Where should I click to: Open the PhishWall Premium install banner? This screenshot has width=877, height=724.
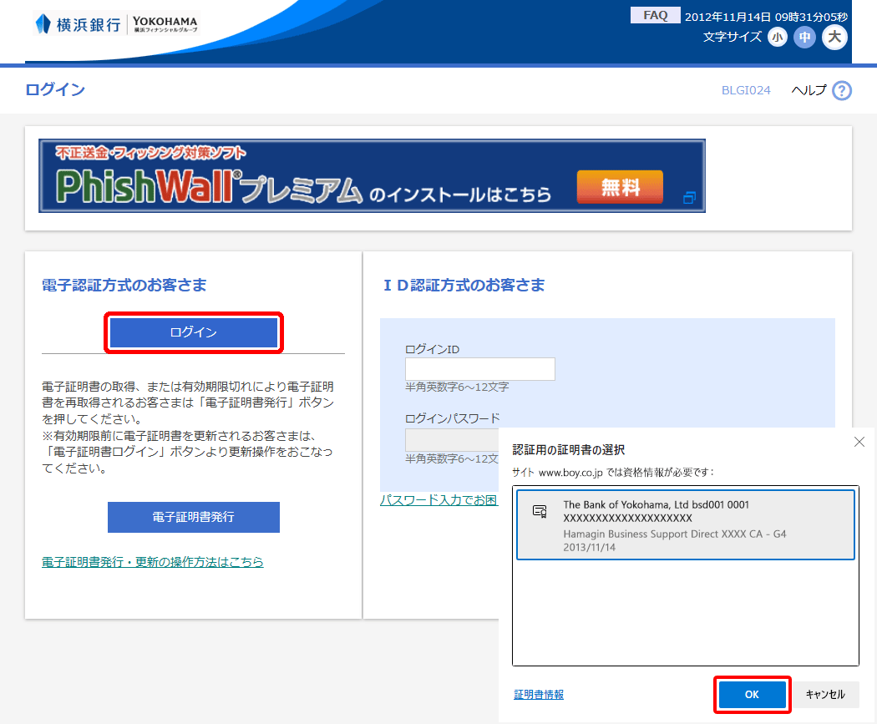371,175
